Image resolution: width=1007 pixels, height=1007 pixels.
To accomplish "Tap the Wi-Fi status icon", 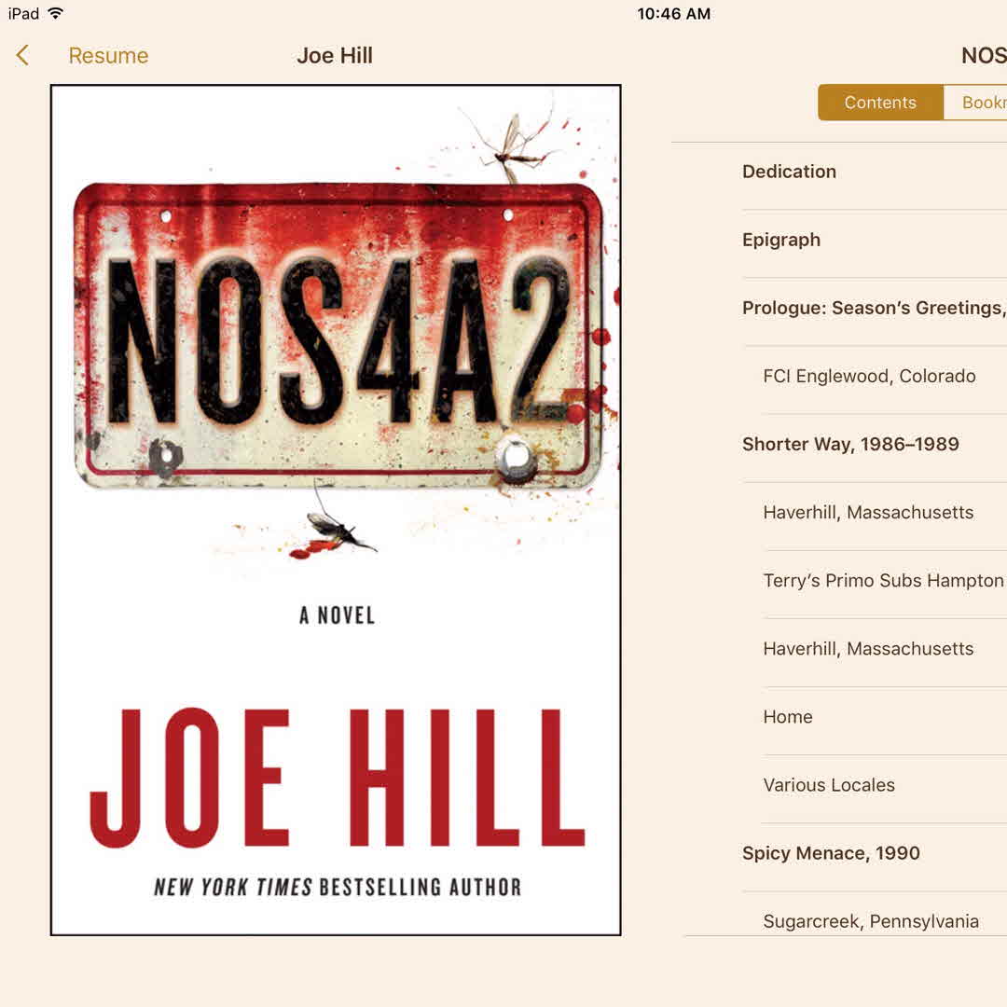I will click(x=56, y=13).
